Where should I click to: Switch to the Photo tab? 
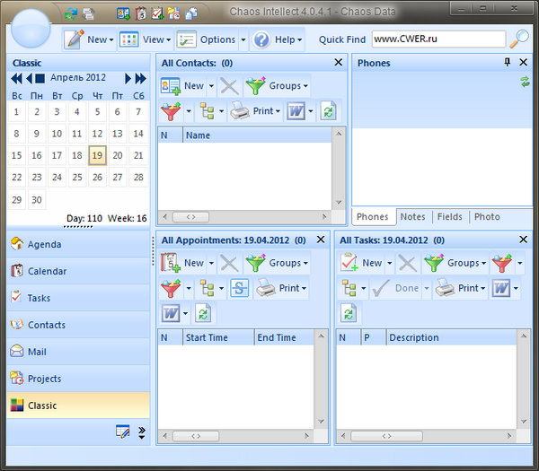[487, 216]
